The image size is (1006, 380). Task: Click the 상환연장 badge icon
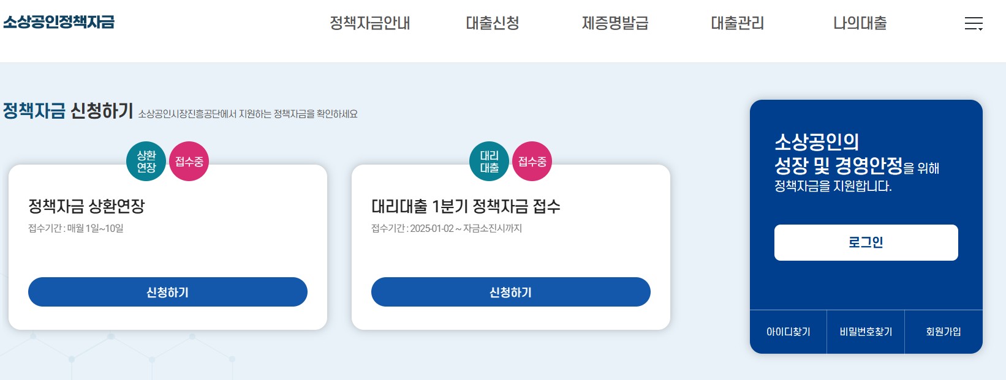coord(146,162)
